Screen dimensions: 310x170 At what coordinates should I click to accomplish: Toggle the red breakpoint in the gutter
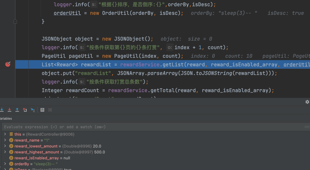(8, 64)
